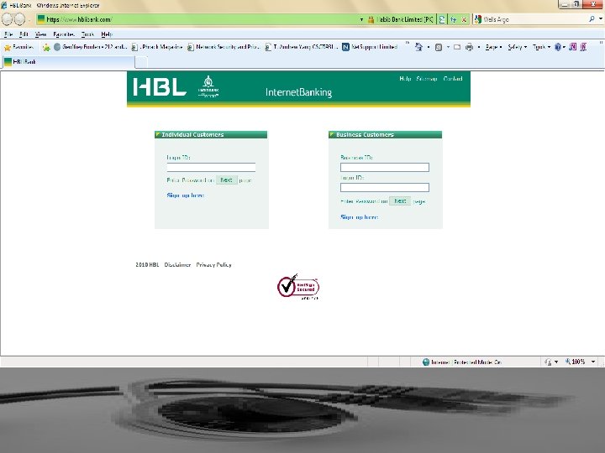This screenshot has height=453, width=605.
Task: Go forward with the browser Forward arrow
Action: click(19, 18)
